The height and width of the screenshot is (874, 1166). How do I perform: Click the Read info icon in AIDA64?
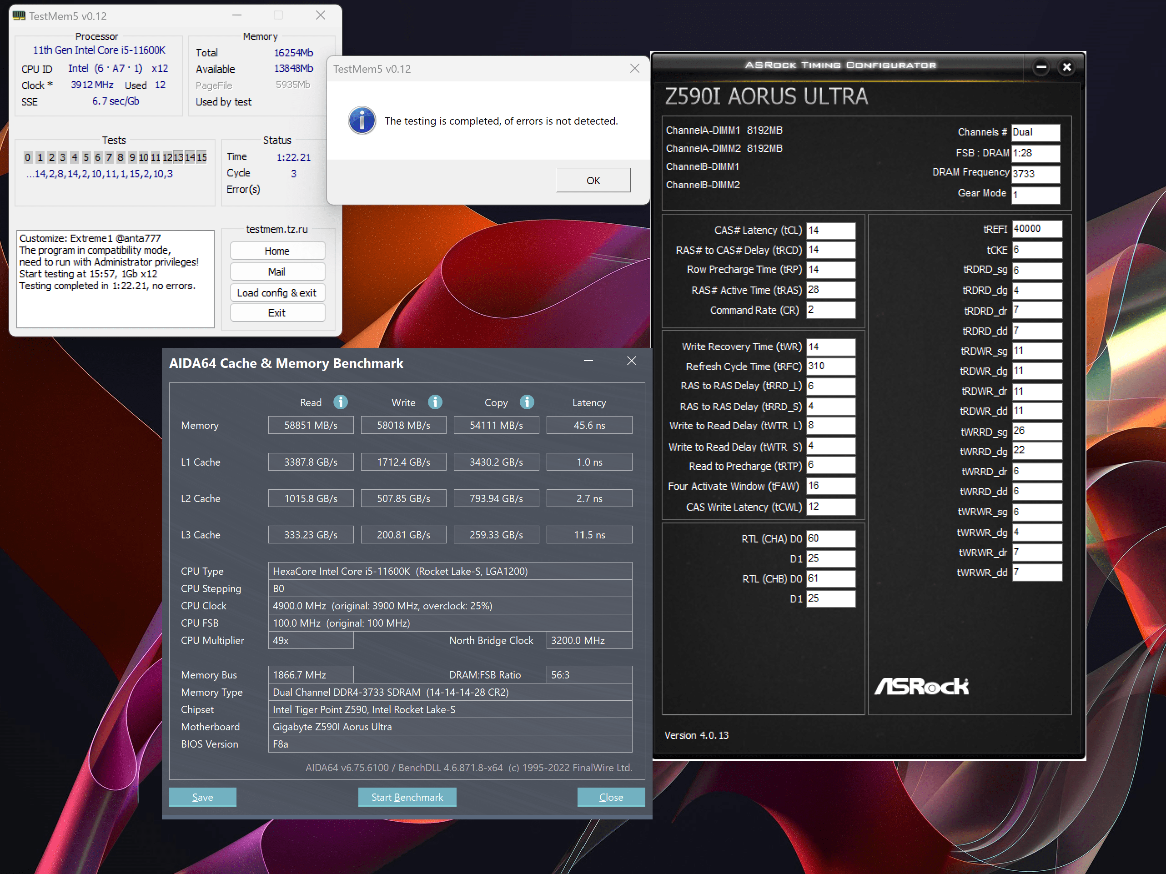point(341,402)
